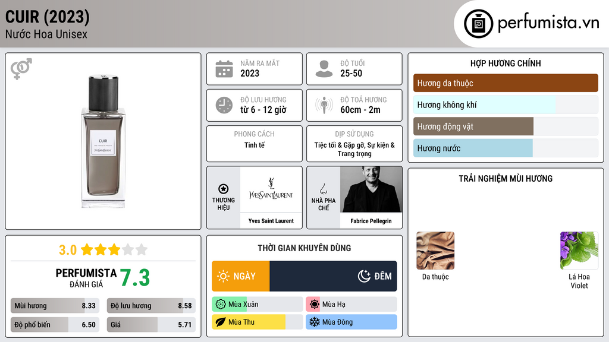Click the third gold rating star

pyautogui.click(x=114, y=249)
